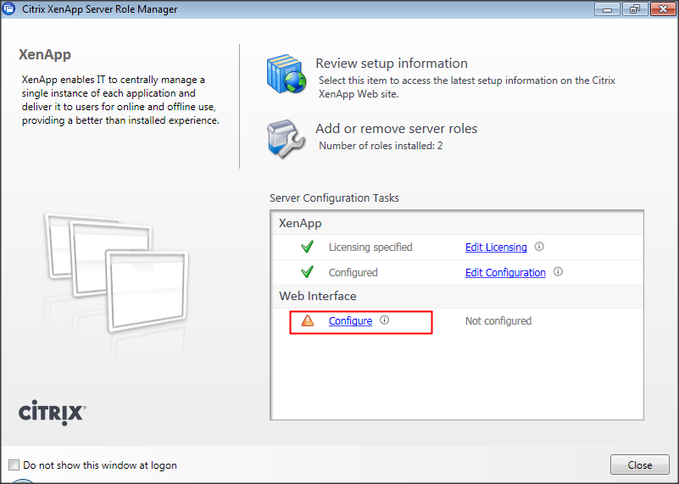The image size is (679, 484).
Task: Click the green checkmark beside Licensing specified
Action: 307,248
